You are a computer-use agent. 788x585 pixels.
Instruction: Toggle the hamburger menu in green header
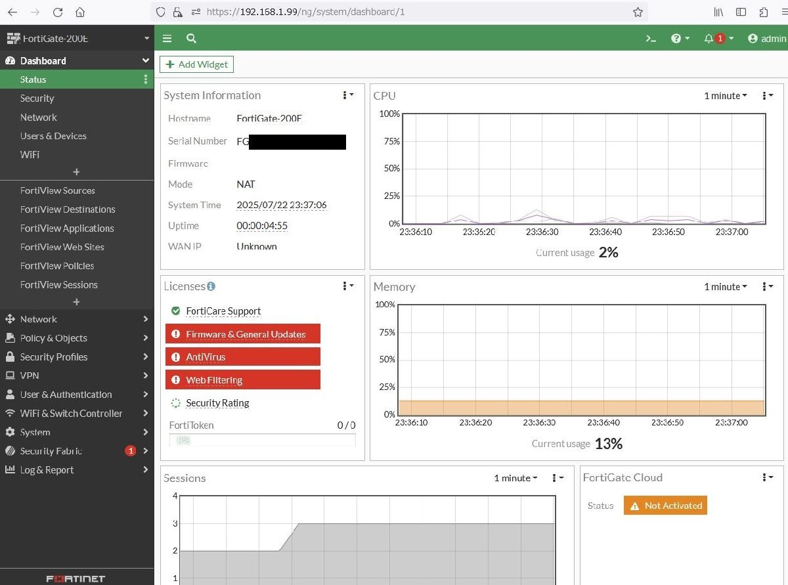167,39
